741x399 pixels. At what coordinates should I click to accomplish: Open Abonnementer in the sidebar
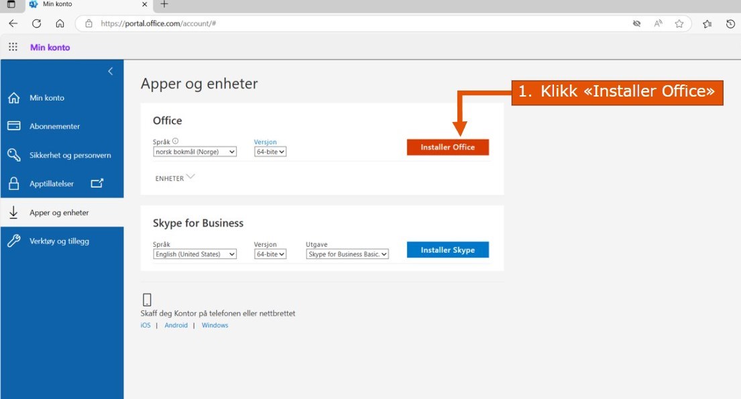62,126
